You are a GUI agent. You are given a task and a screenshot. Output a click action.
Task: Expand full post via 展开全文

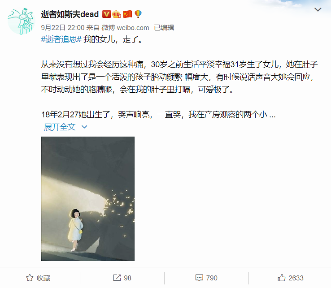[x=60, y=127]
